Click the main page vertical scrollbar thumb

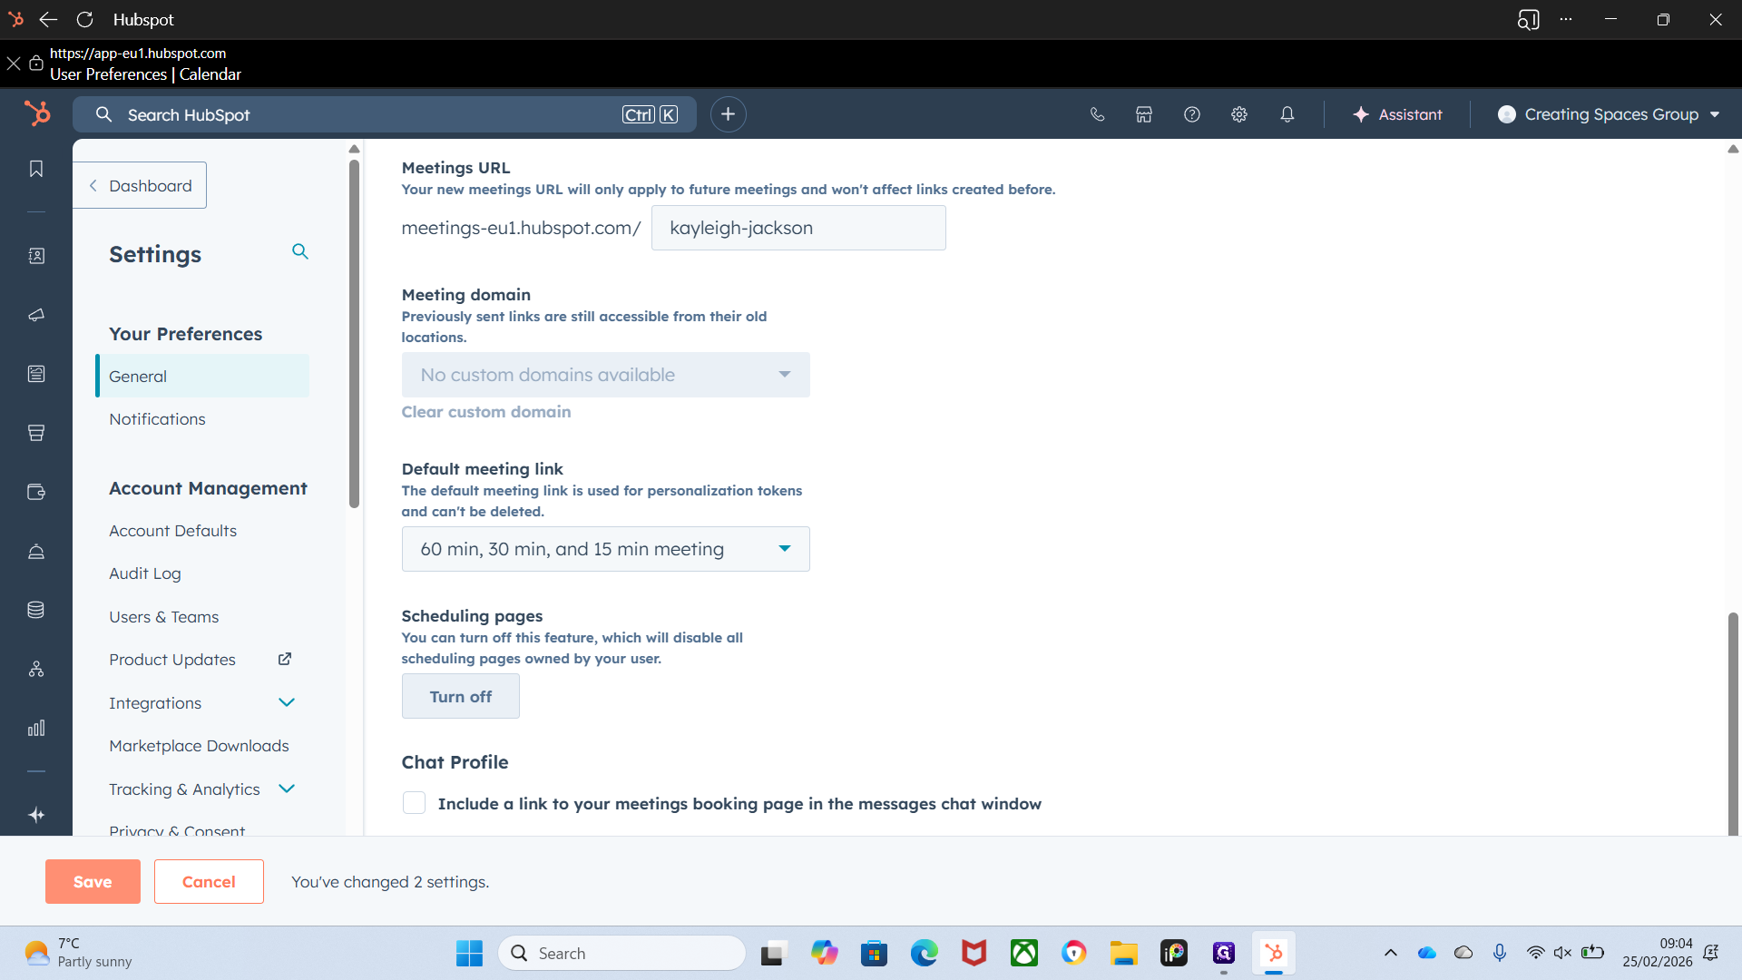point(1733,723)
